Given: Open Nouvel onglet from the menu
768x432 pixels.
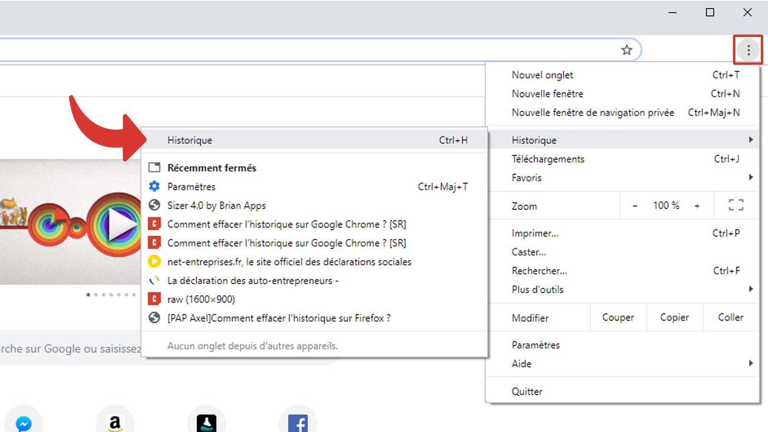Looking at the screenshot, I should [x=542, y=75].
